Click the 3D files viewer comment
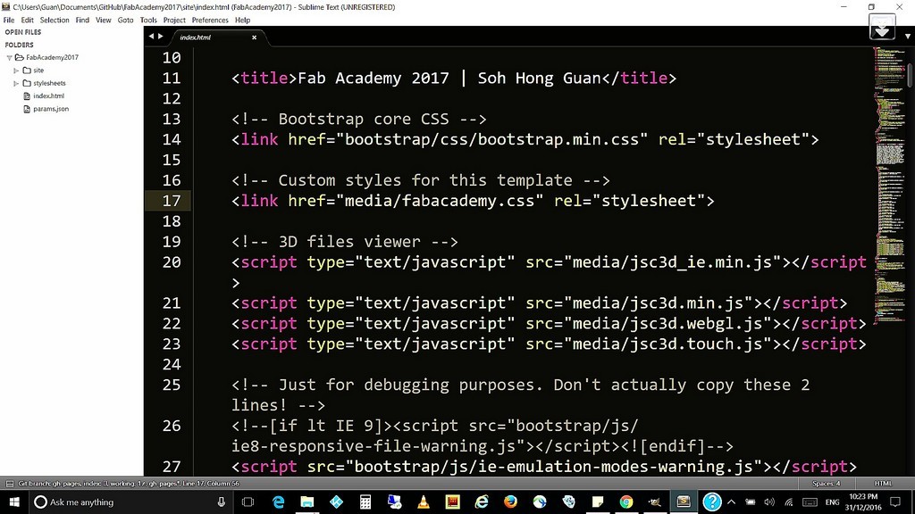 click(345, 242)
